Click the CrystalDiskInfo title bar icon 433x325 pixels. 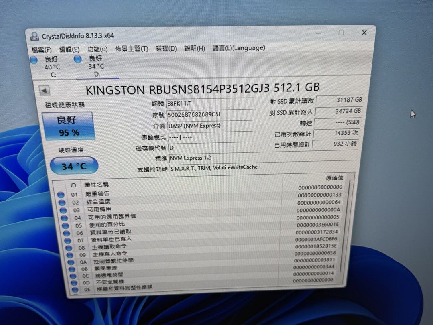click(35, 36)
